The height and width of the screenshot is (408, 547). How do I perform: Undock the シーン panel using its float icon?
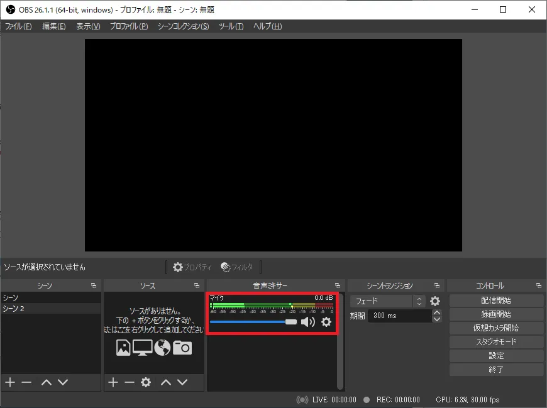[94, 285]
